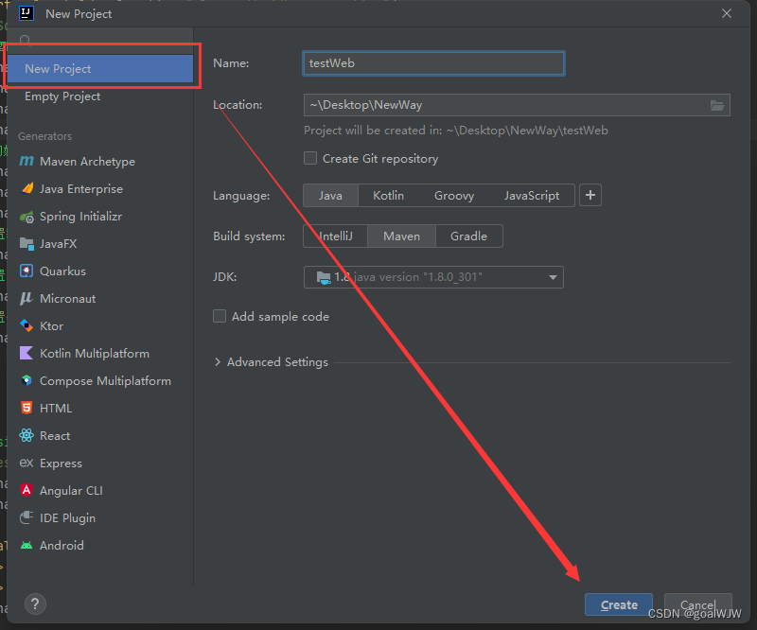Add another language with the plus button
The width and height of the screenshot is (757, 630).
point(590,195)
